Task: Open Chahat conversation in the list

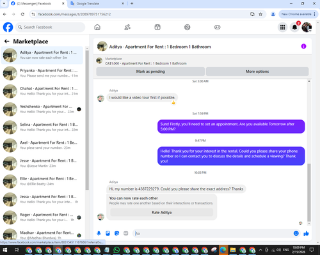Action: 42,91
